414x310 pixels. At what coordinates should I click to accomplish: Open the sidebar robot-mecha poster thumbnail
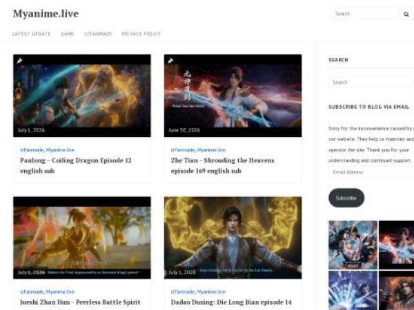pos(353,245)
